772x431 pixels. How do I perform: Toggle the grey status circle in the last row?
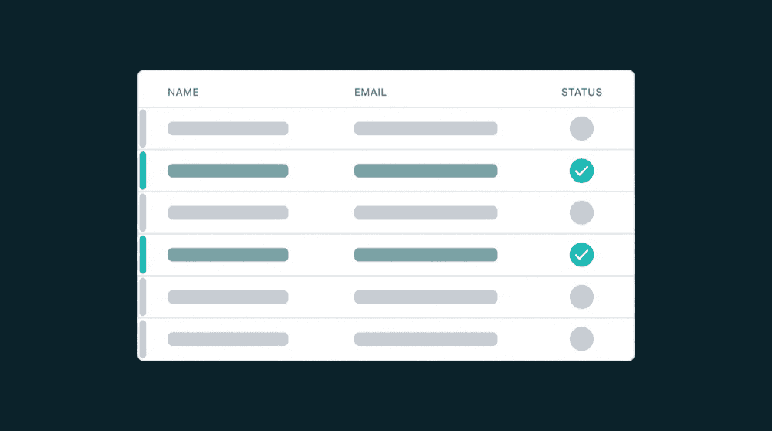(x=581, y=339)
